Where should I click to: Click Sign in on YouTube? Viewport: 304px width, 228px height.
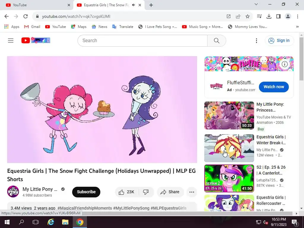279,41
